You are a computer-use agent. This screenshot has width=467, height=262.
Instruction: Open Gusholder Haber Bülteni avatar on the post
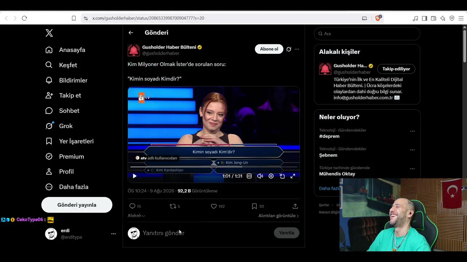(x=134, y=50)
